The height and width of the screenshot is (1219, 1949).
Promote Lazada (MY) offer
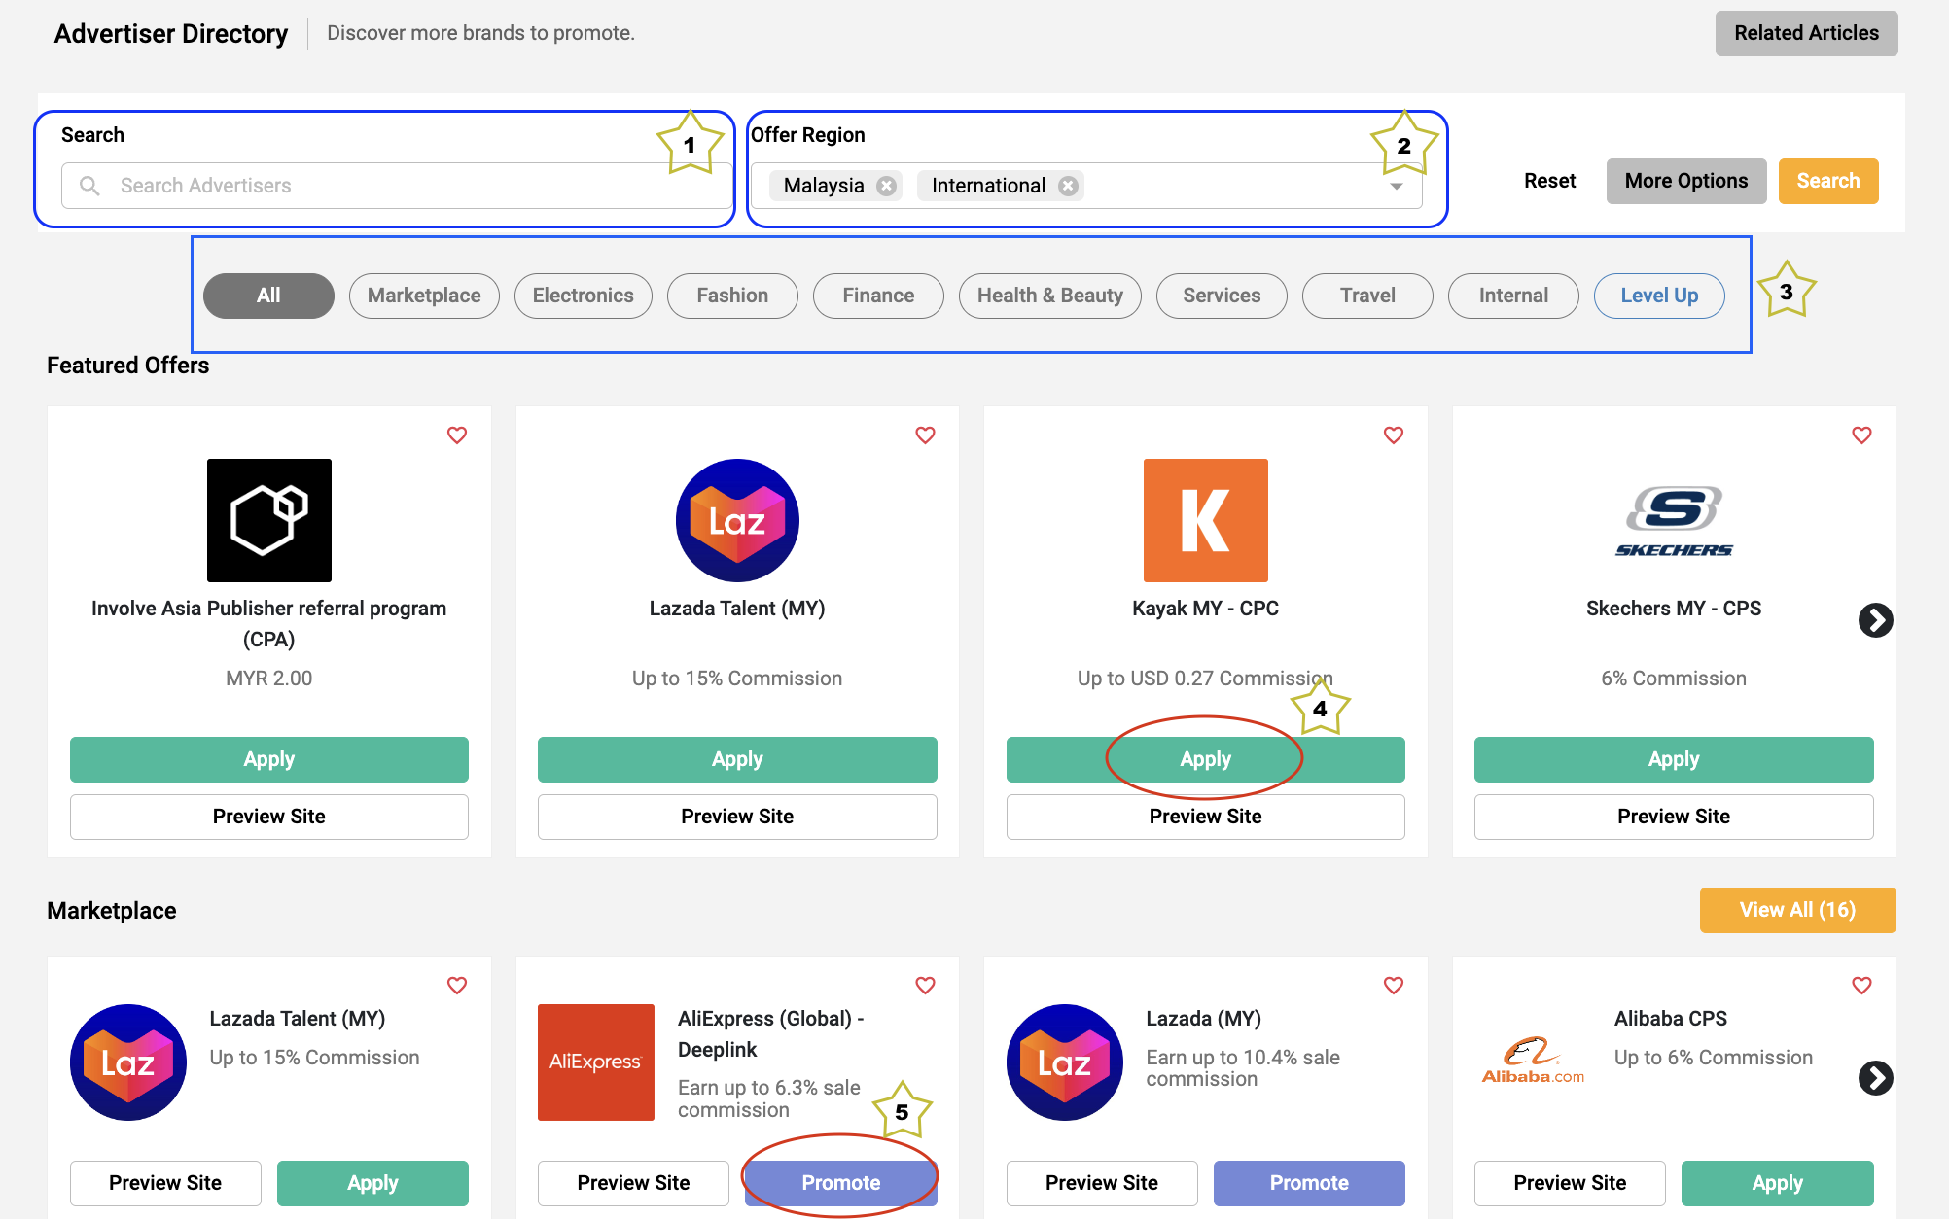(x=1309, y=1183)
